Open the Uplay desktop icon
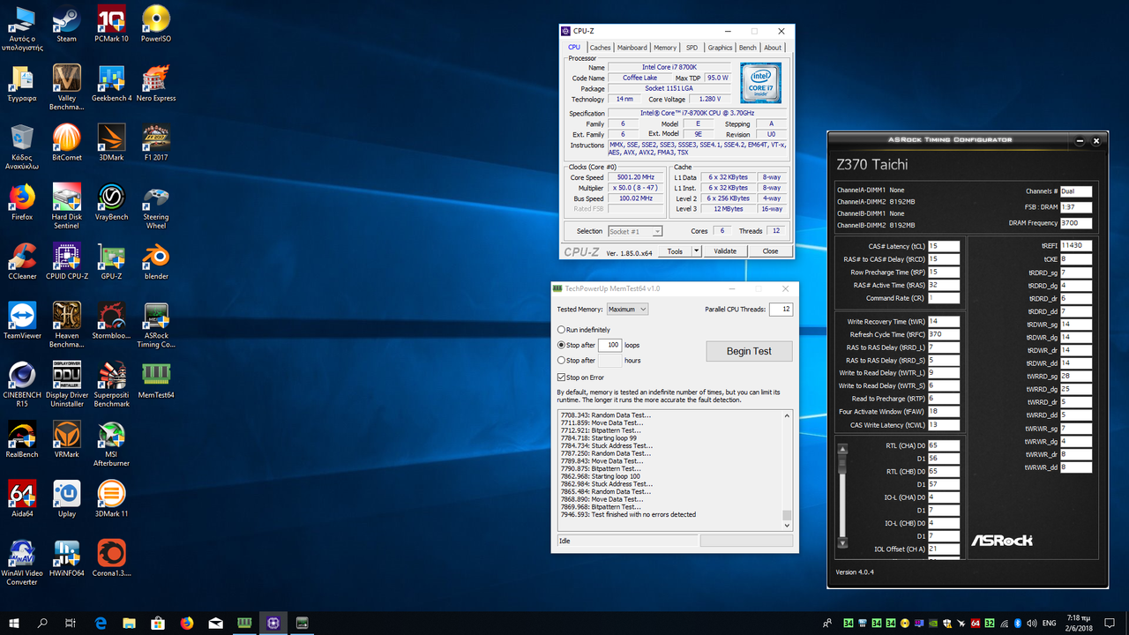The width and height of the screenshot is (1129, 635). (x=66, y=497)
